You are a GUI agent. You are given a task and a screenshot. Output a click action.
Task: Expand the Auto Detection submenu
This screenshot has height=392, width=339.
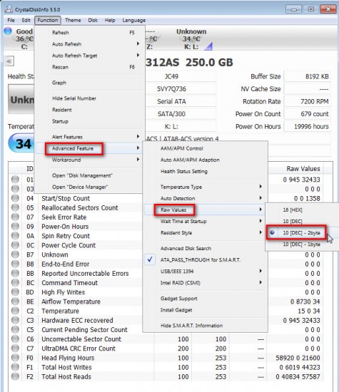(206, 198)
